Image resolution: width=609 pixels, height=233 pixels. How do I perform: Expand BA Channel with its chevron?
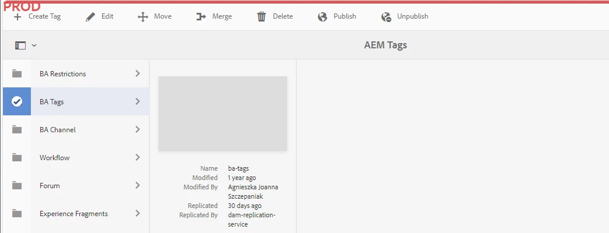[x=138, y=129]
